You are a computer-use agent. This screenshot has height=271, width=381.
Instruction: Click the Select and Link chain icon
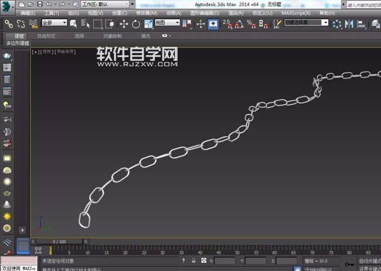point(7,24)
